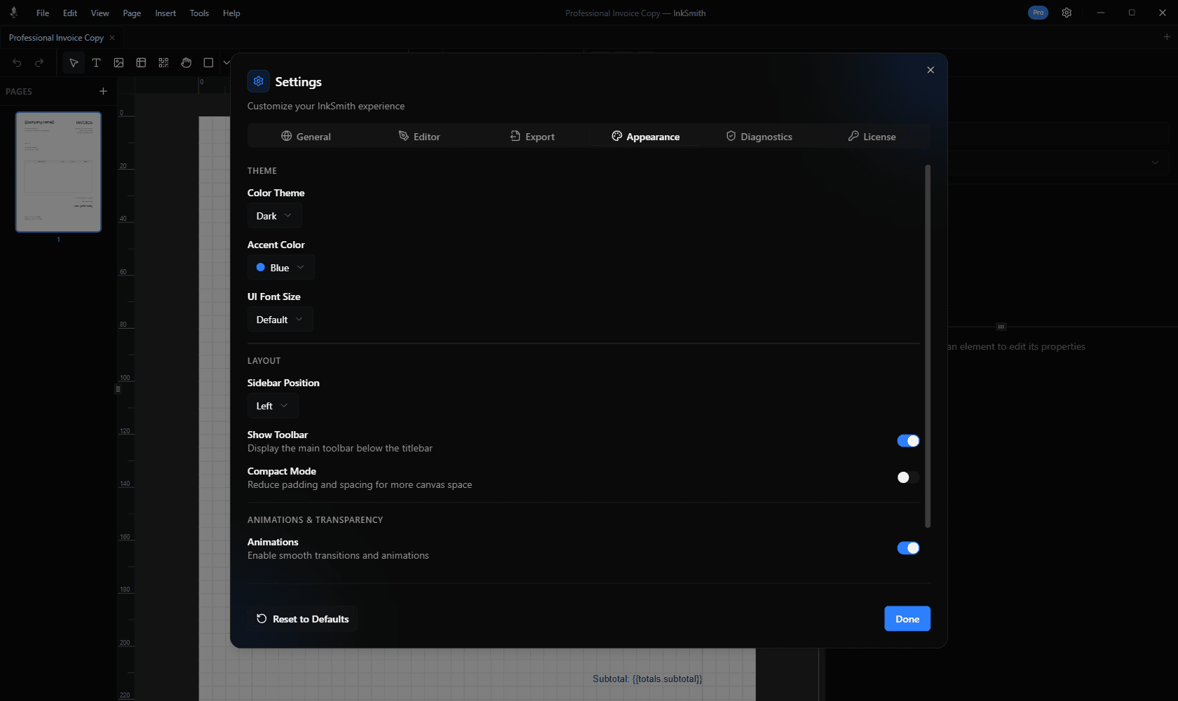Select the Appearance settings tab
This screenshot has height=701, width=1178.
coord(646,137)
